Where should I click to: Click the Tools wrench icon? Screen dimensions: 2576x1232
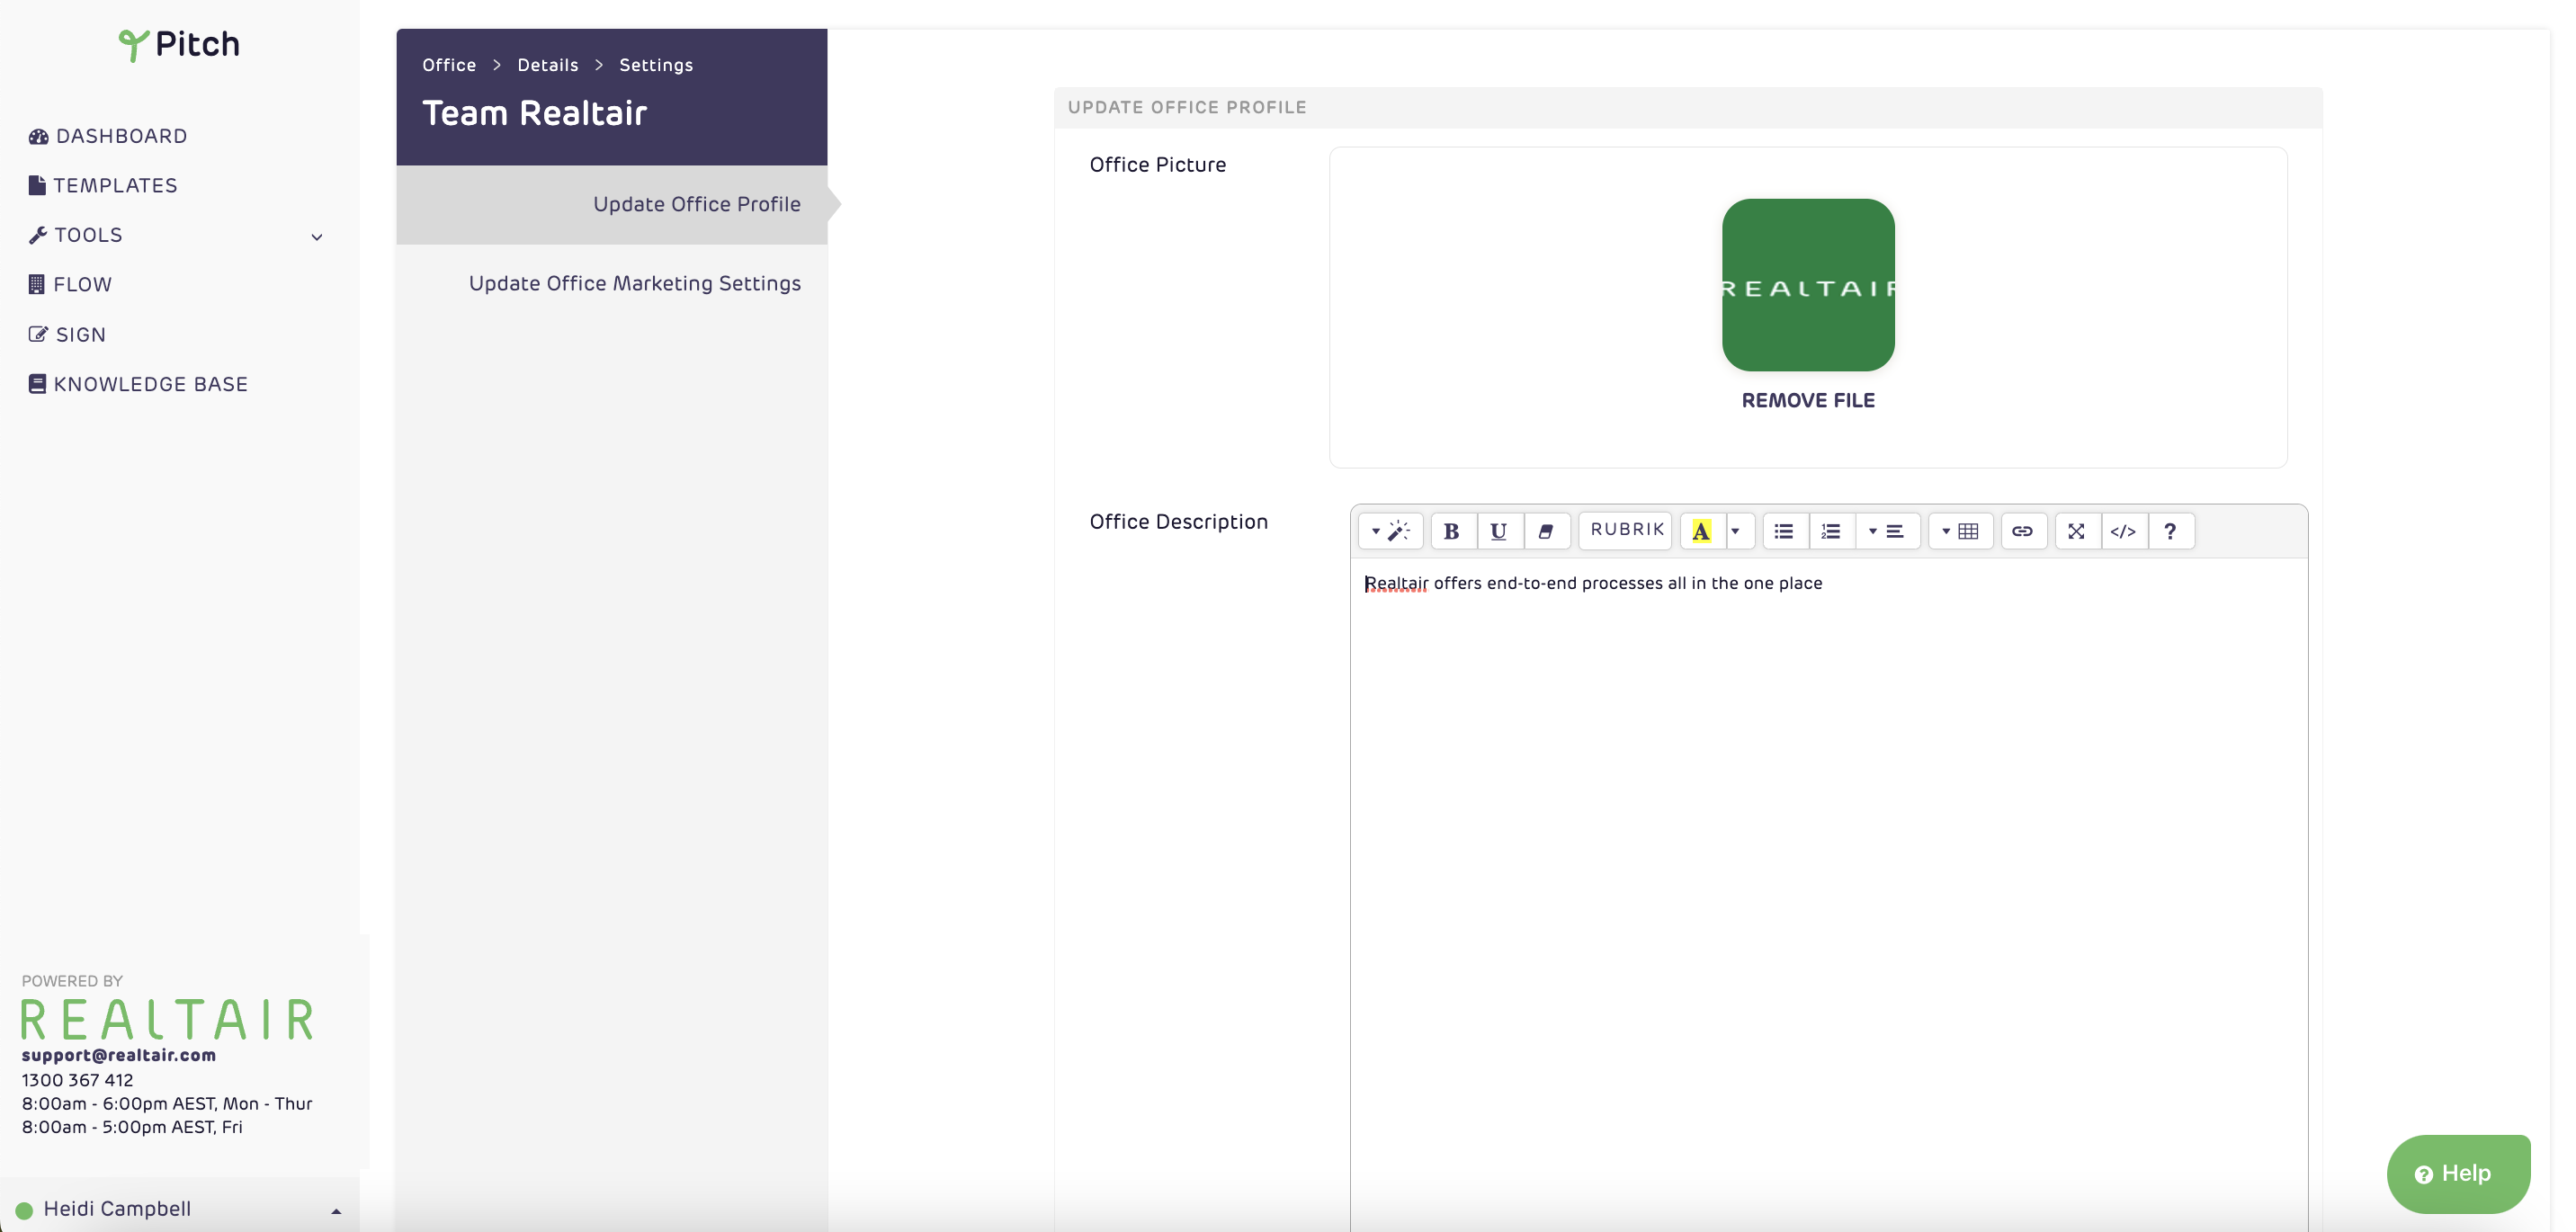point(38,235)
